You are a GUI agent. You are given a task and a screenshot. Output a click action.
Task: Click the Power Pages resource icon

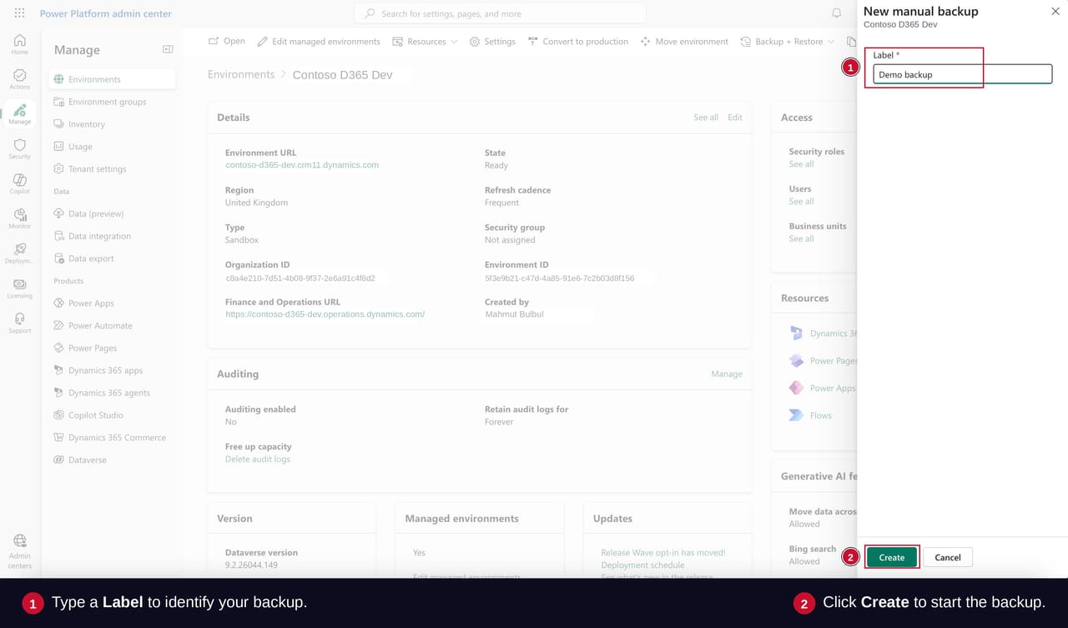[796, 360]
